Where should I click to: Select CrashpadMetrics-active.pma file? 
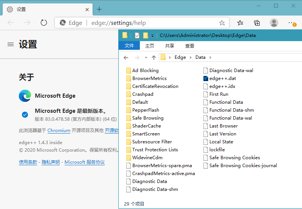161,174
